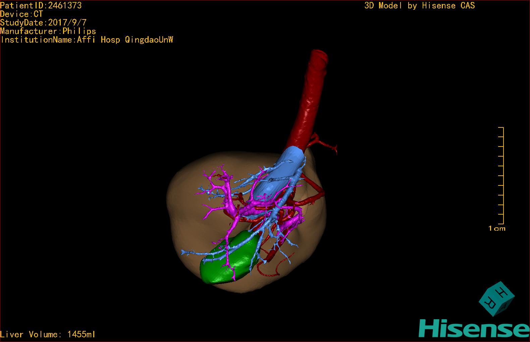Click the "1cm" scale label
The width and height of the screenshot is (530, 342).
(497, 229)
